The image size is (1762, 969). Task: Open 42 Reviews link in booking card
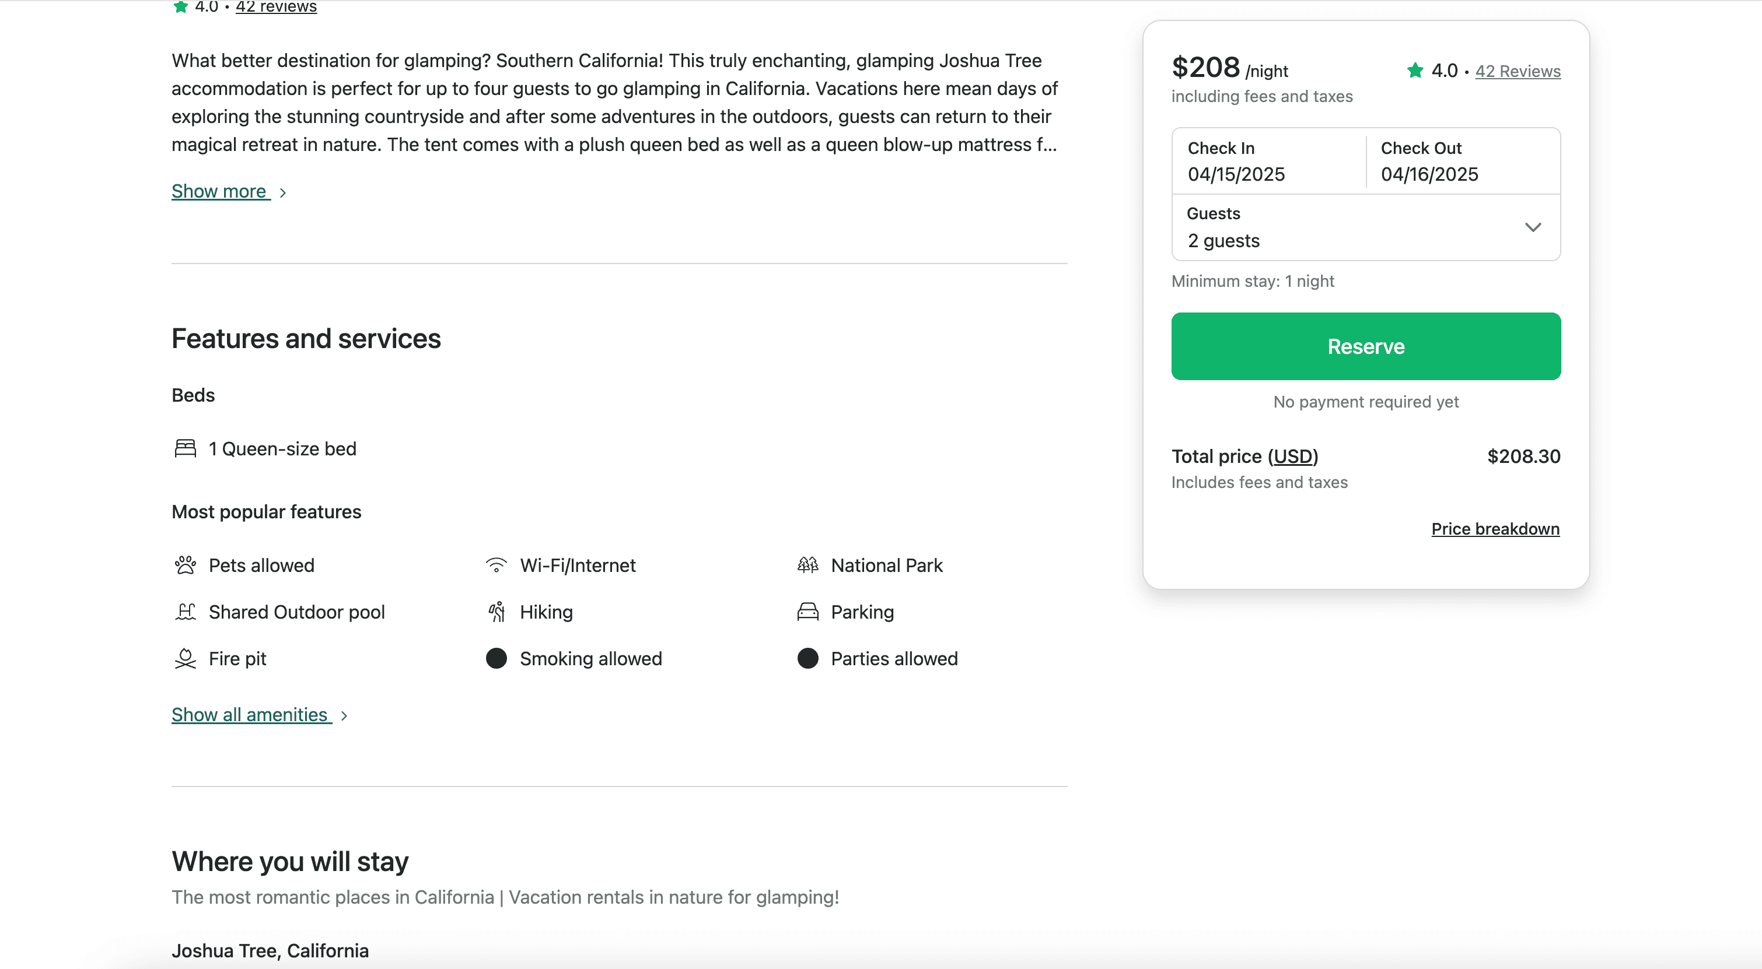[1518, 71]
